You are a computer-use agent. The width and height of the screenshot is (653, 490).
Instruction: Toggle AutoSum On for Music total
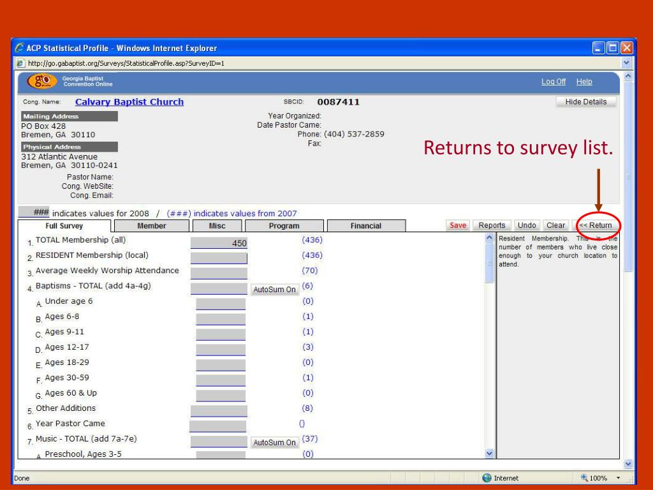[x=275, y=443]
